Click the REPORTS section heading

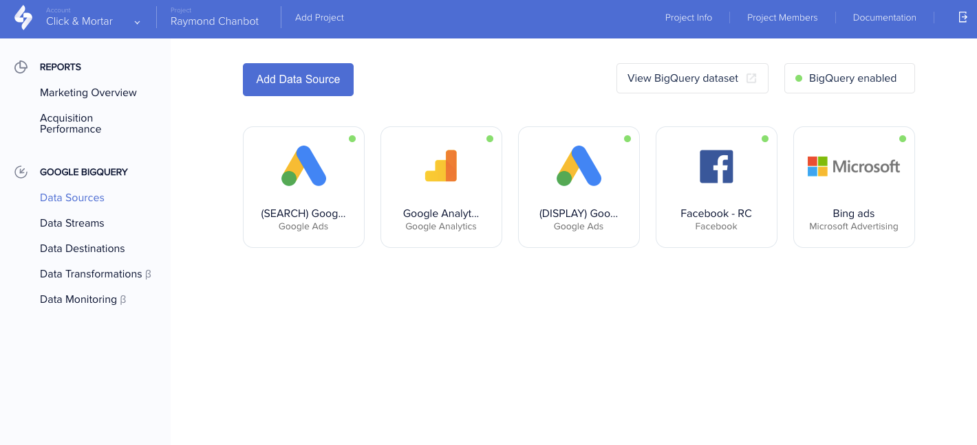(61, 67)
